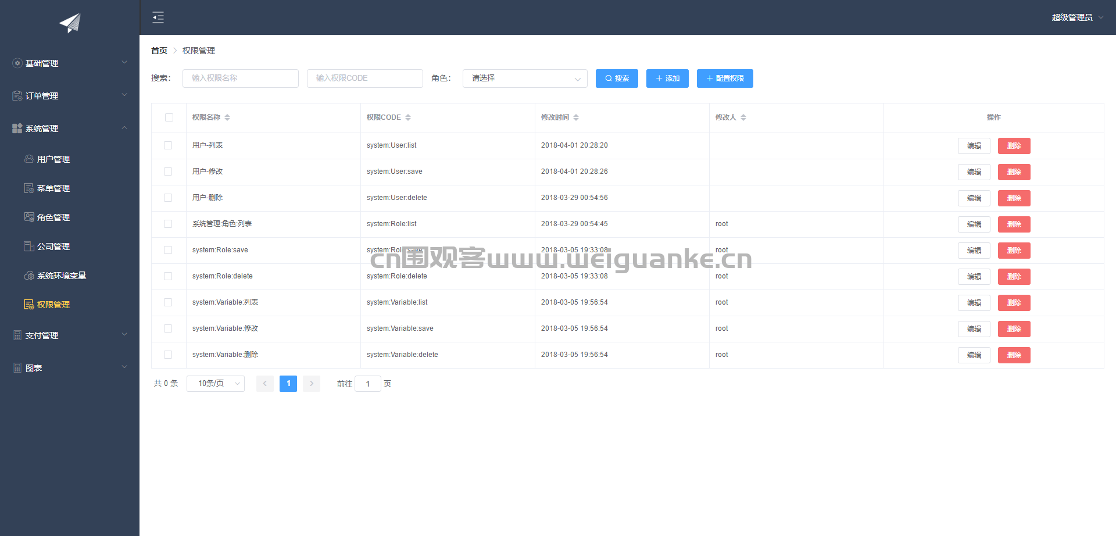
Task: Click the 添加 add button
Action: [667, 78]
